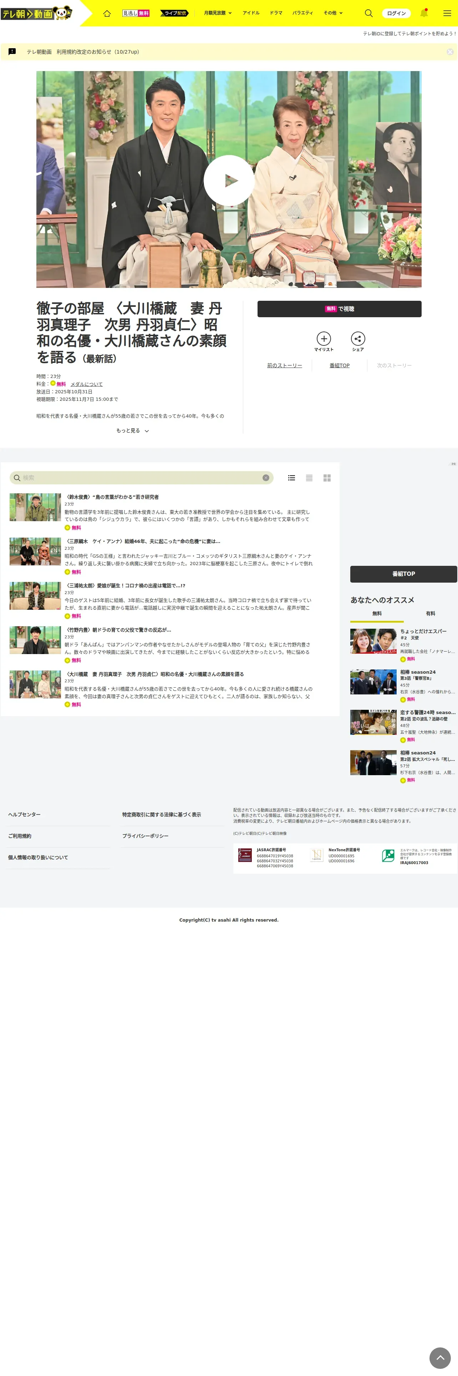
Task: Open 竹野内豊 episode thumbnail
Action: coord(35,640)
